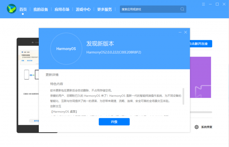Image resolution: width=229 pixels, height=147 pixels.
Task: Focus the 搜索应用或游戏 search field
Action: (153, 9)
